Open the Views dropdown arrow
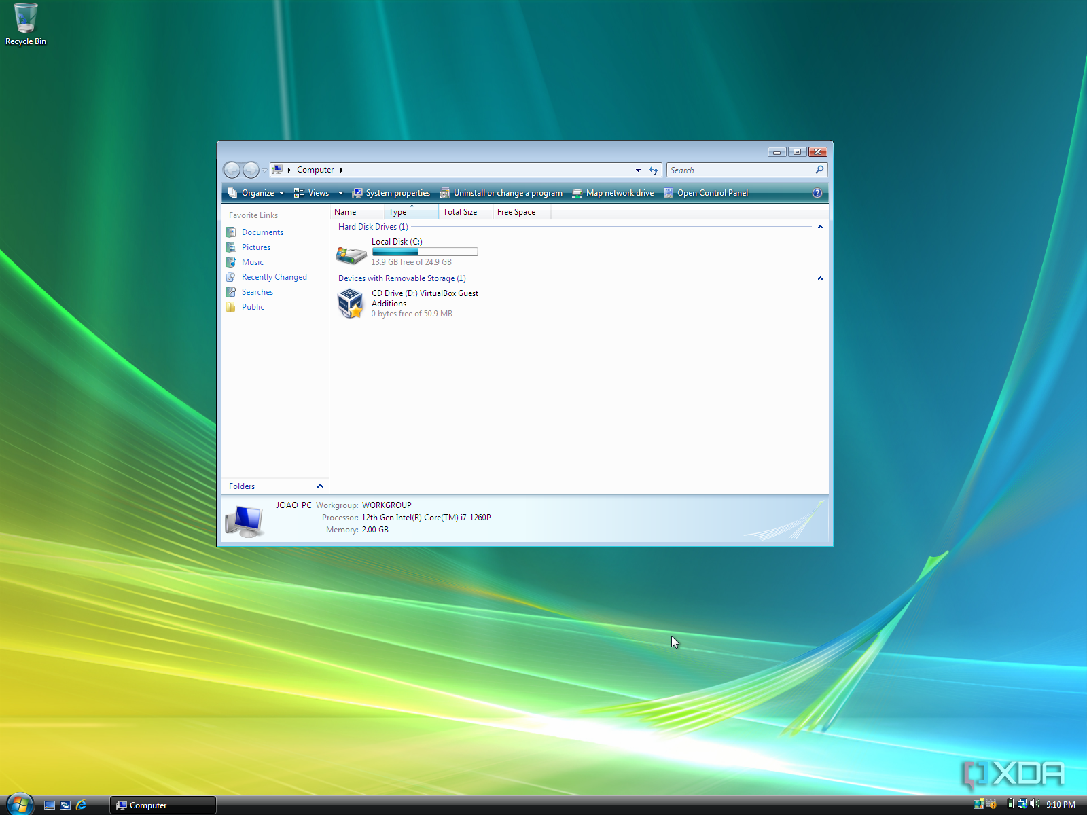Viewport: 1087px width, 815px height. tap(340, 193)
